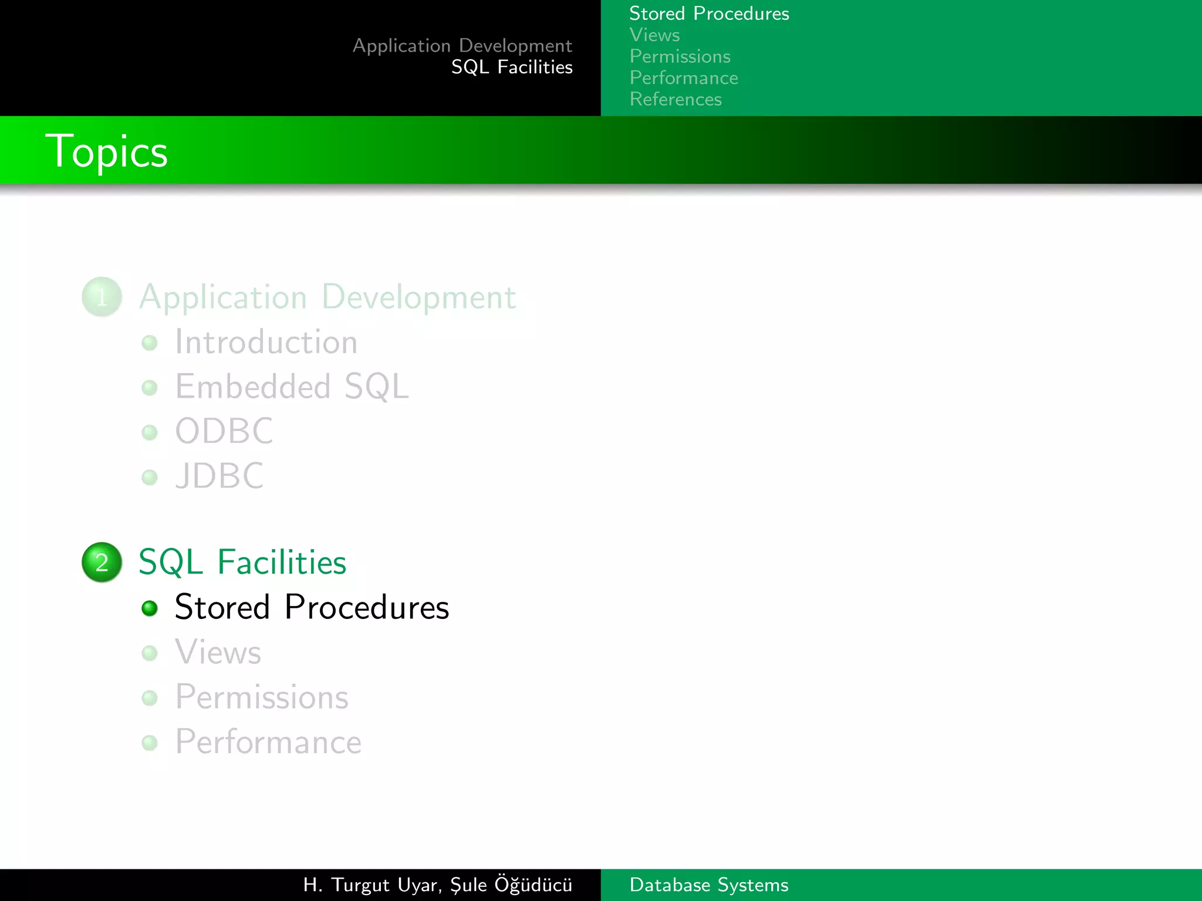Click the numbered 1 bullet ball
Image resolution: width=1202 pixels, height=901 pixels.
pos(102,297)
